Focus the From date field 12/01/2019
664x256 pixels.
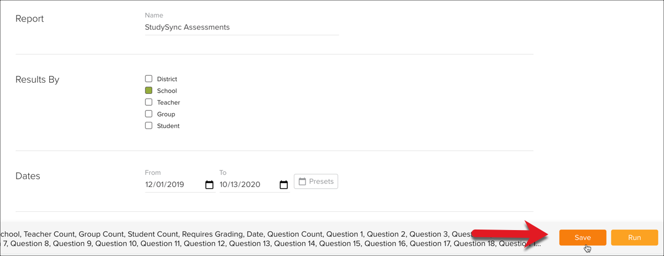tap(172, 185)
